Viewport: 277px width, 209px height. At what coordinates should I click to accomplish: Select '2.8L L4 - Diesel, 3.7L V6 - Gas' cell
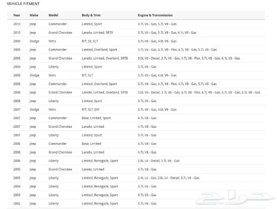159,161
